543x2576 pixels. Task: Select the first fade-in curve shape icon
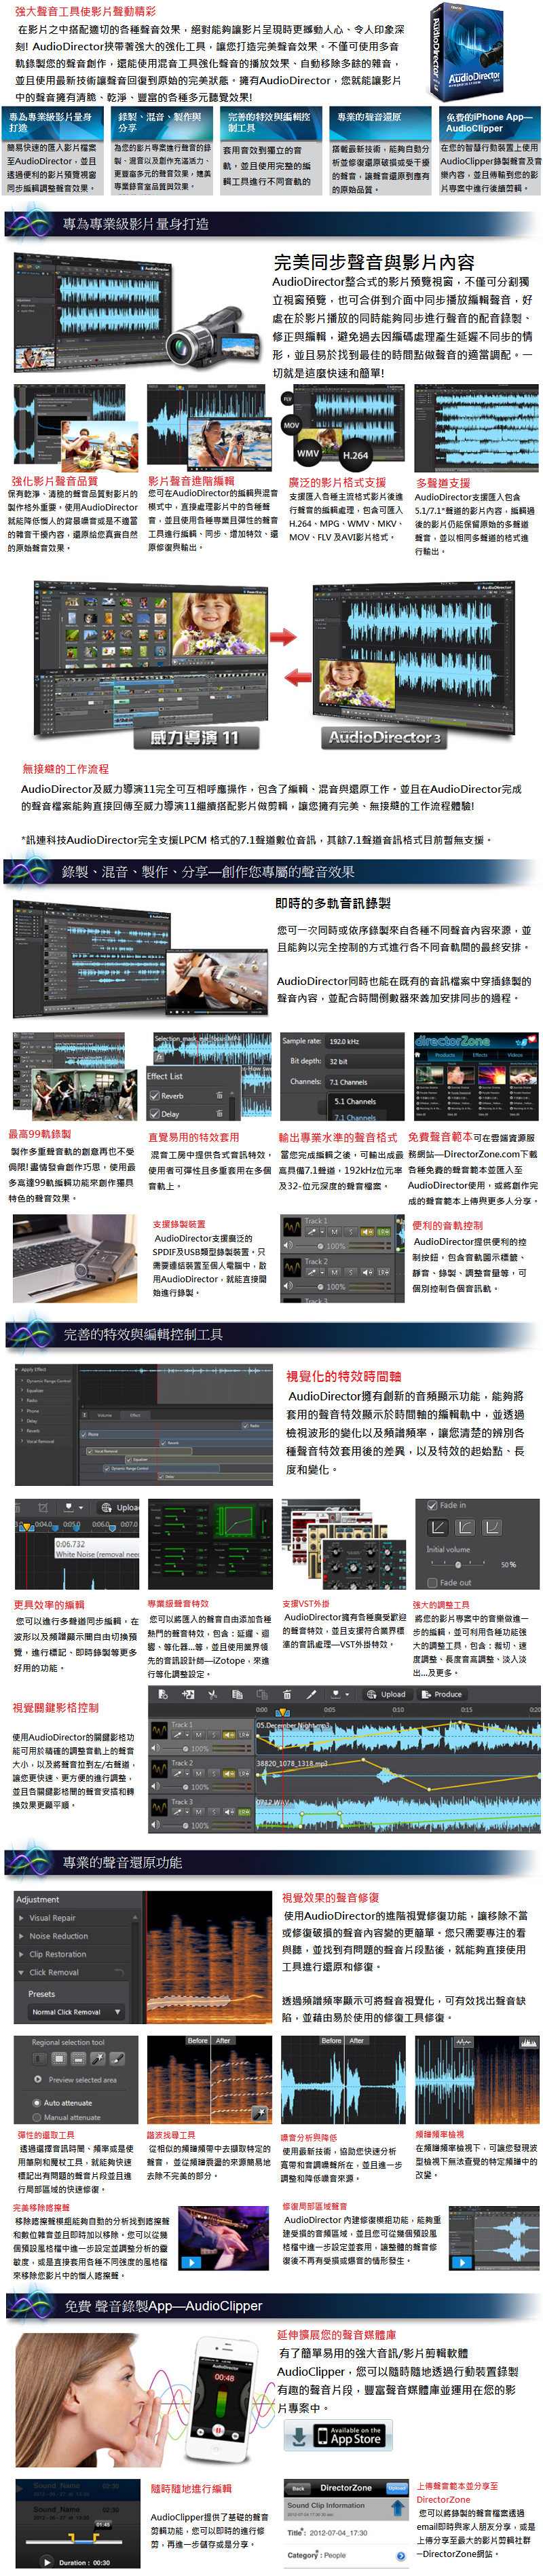point(438,1527)
